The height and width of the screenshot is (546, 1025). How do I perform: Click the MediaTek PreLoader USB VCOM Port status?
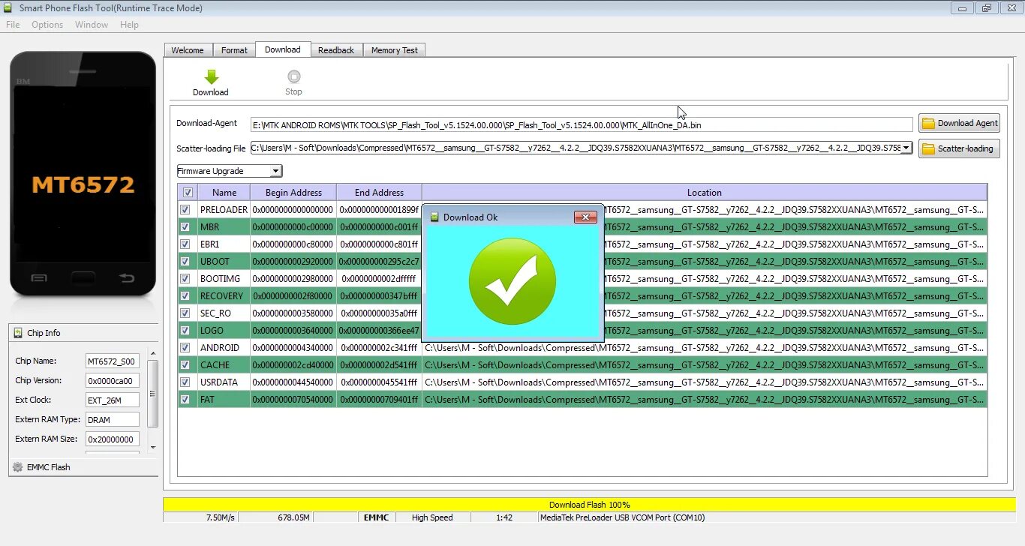click(622, 517)
